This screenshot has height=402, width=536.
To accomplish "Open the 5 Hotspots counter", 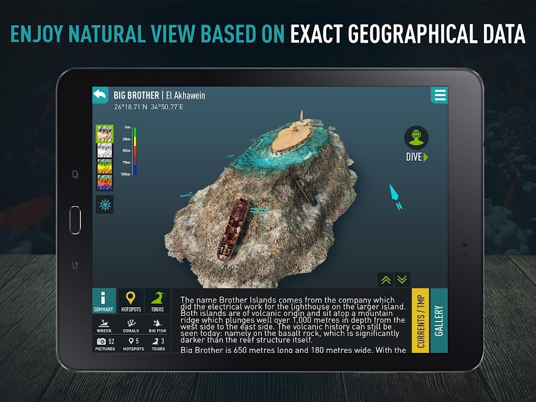I will click(133, 344).
